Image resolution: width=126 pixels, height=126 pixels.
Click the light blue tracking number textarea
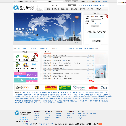click(96, 36)
